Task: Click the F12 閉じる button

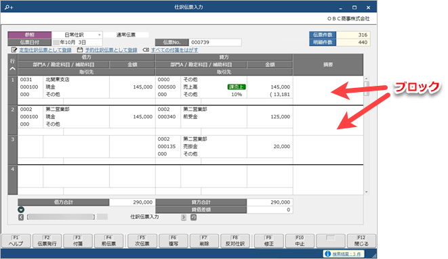Action: 361,241
